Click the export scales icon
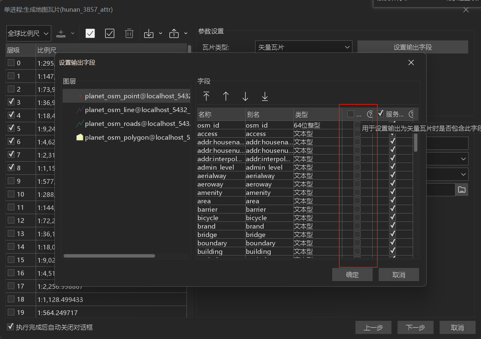The image size is (481, 339). 174,33
